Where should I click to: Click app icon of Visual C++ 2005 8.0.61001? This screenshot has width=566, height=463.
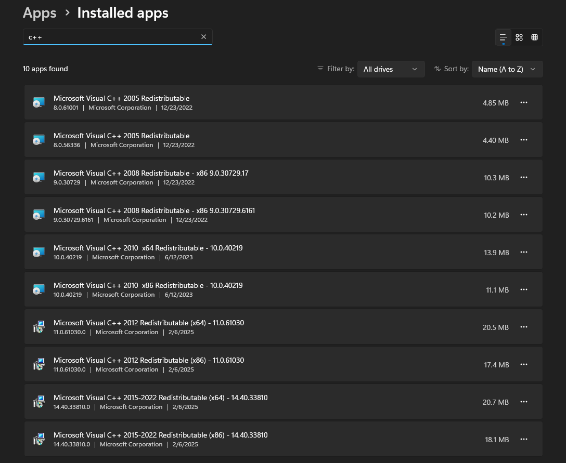point(38,102)
